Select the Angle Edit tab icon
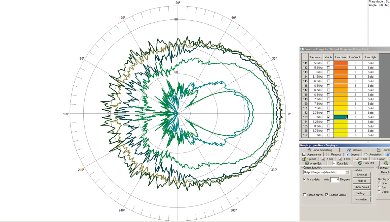The width and height of the screenshot is (390, 222). 307,163
